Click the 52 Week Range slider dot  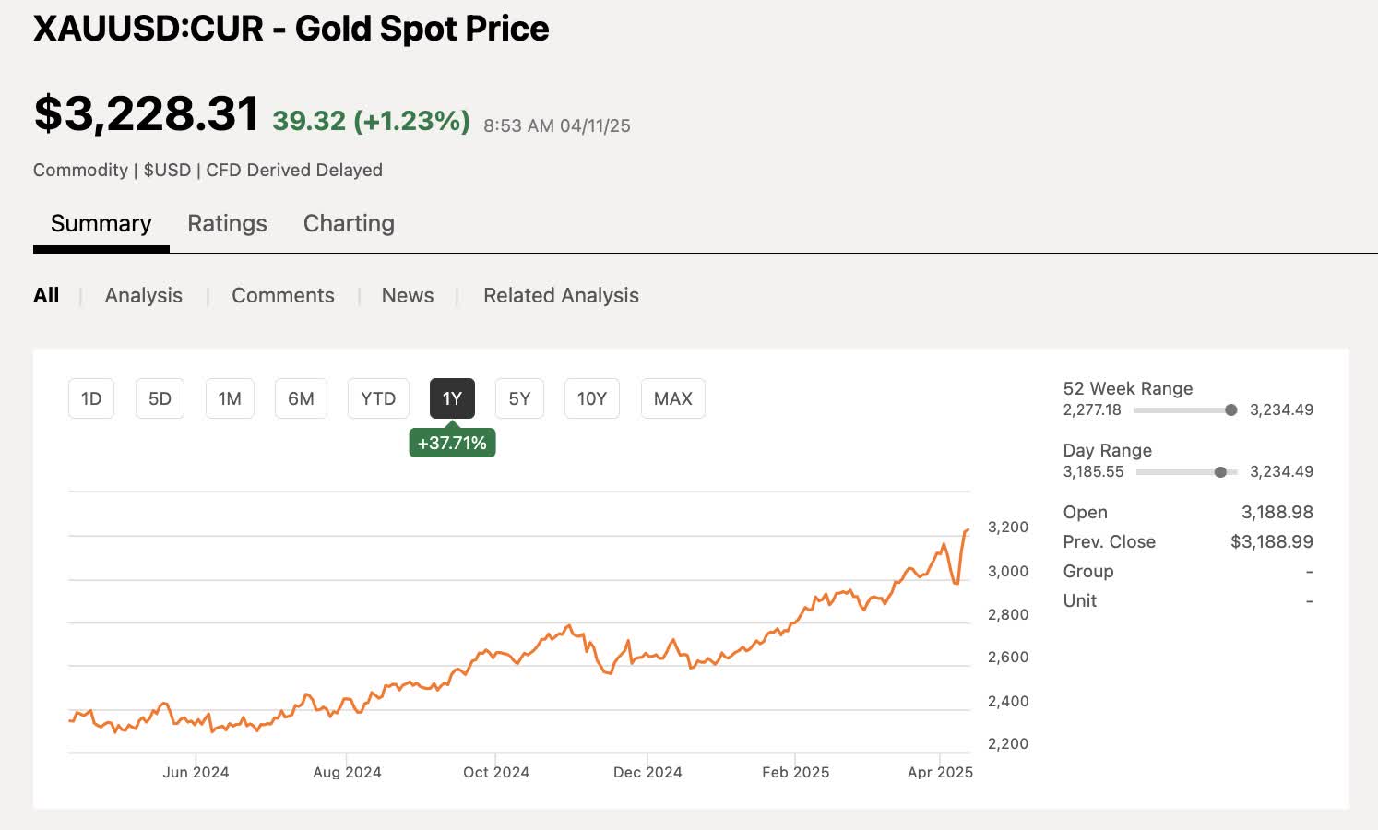tap(1230, 410)
